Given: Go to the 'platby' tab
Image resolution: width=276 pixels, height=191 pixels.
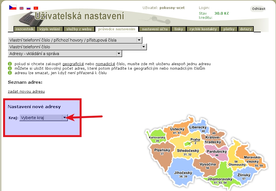Looking at the screenshot, I should point(229,29).
